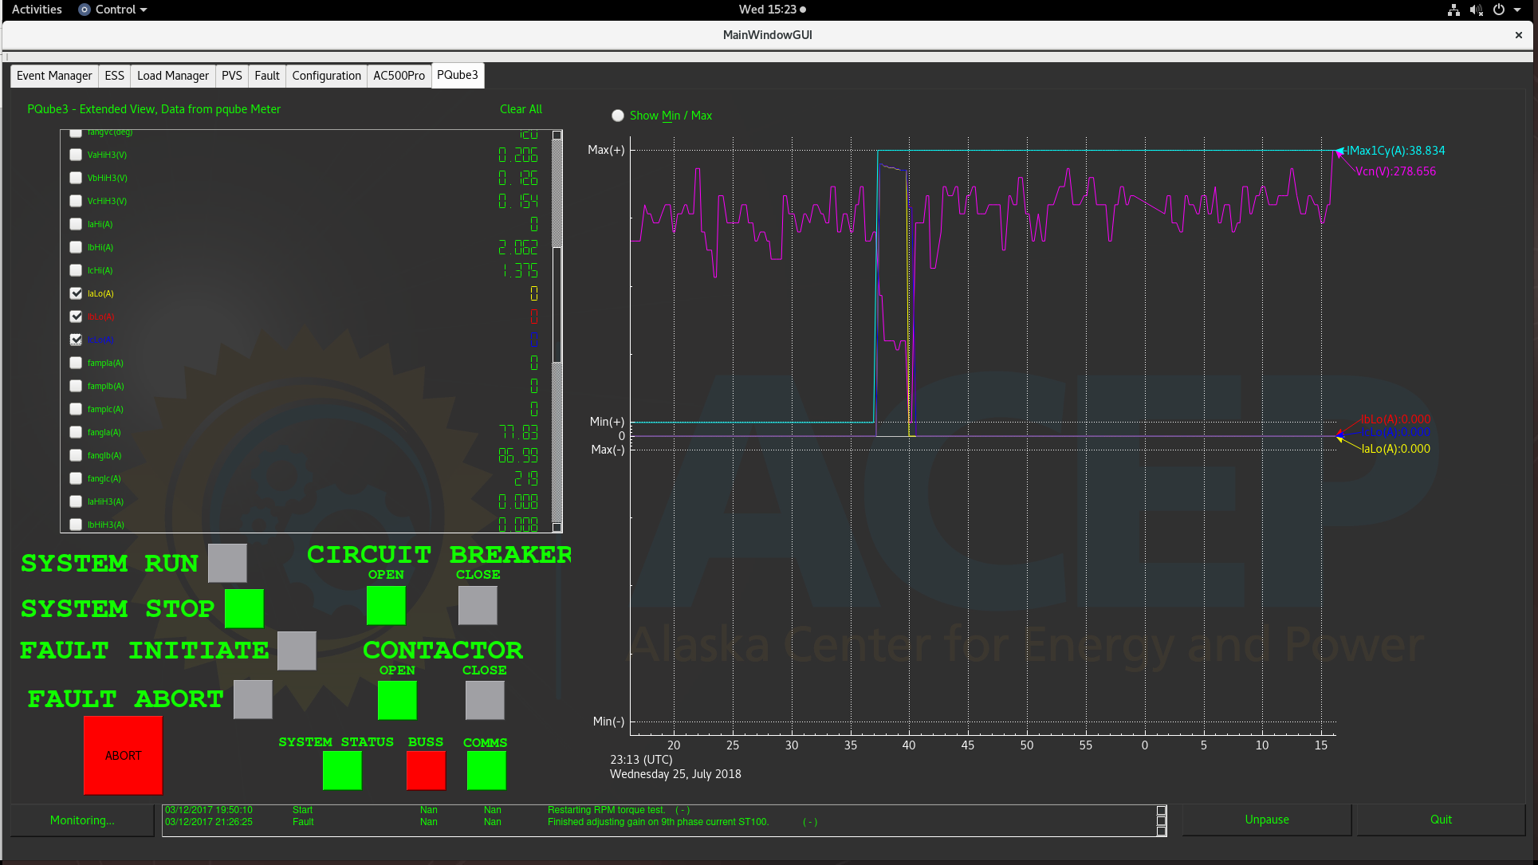The height and width of the screenshot is (865, 1538).
Task: Open the system power menu arrow
Action: point(1517,10)
